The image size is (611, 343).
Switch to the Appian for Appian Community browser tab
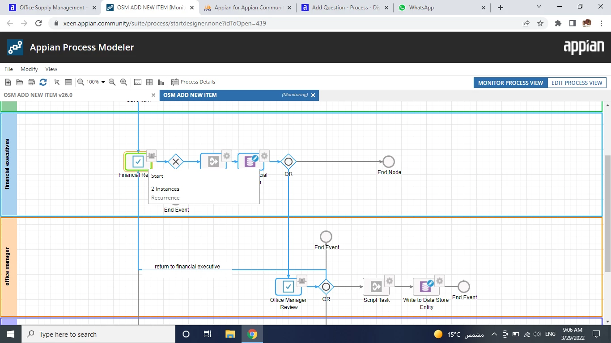[247, 8]
